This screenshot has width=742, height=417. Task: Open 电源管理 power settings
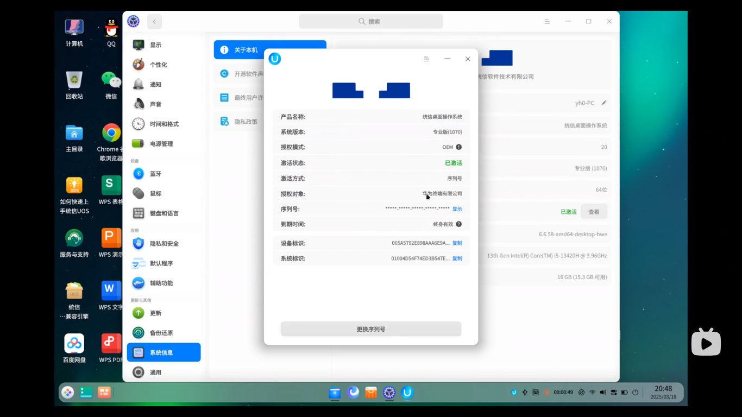click(164, 144)
